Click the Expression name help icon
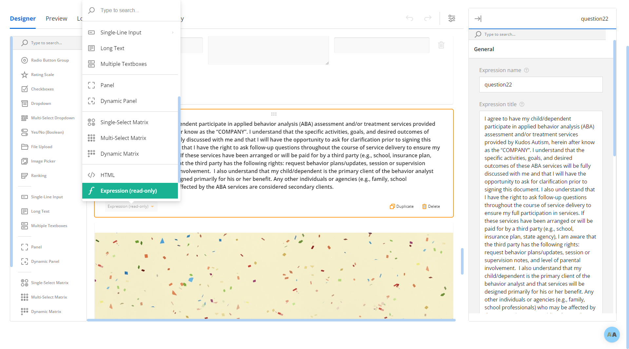 [x=526, y=70]
